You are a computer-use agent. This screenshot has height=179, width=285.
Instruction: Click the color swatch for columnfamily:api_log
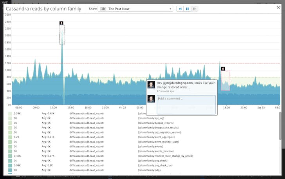pos(10,118)
